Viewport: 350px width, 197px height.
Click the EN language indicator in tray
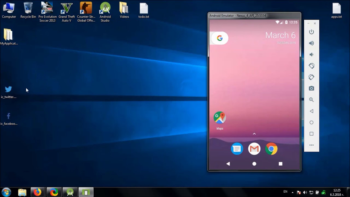coord(285,192)
